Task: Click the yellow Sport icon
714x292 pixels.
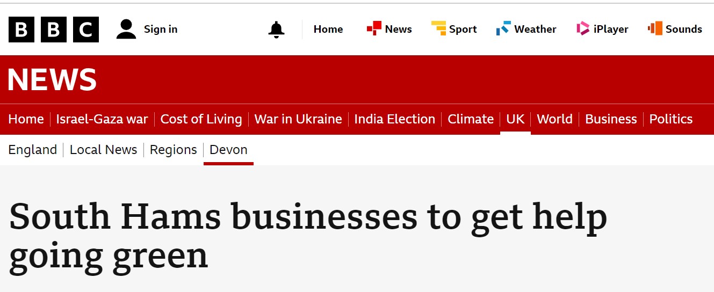Action: (438, 28)
